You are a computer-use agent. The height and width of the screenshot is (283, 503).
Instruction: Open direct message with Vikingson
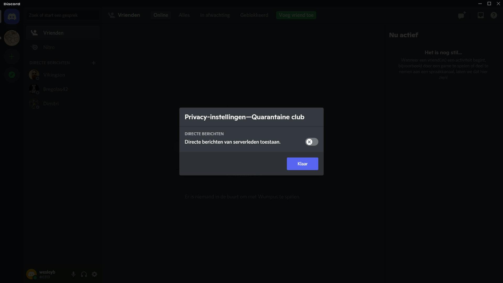(x=54, y=75)
